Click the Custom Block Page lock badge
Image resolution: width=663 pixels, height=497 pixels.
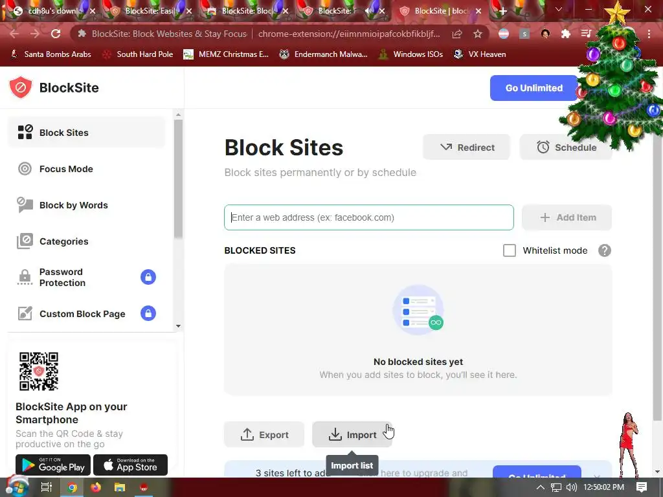pos(148,314)
